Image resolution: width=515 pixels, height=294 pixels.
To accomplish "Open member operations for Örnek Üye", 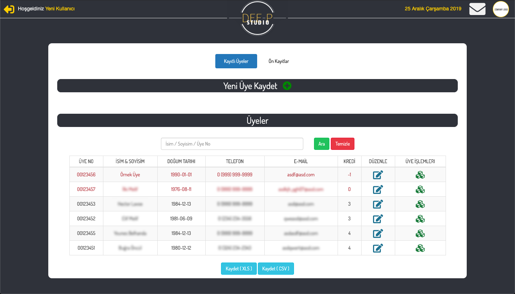I will tap(420, 175).
